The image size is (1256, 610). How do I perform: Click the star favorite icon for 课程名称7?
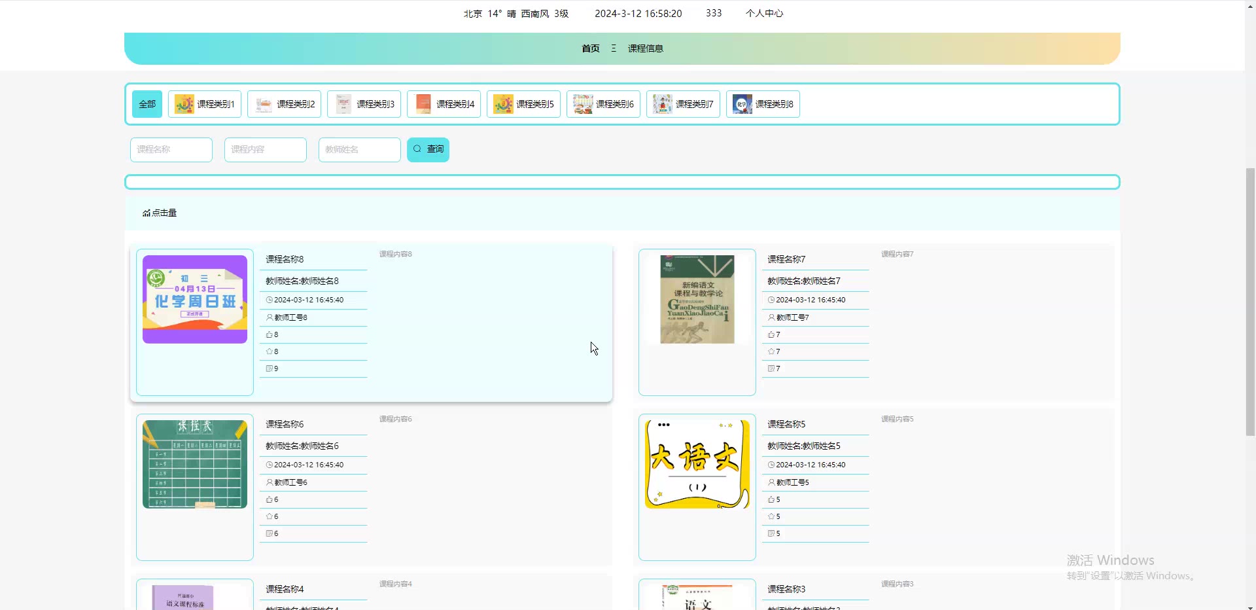click(x=771, y=351)
